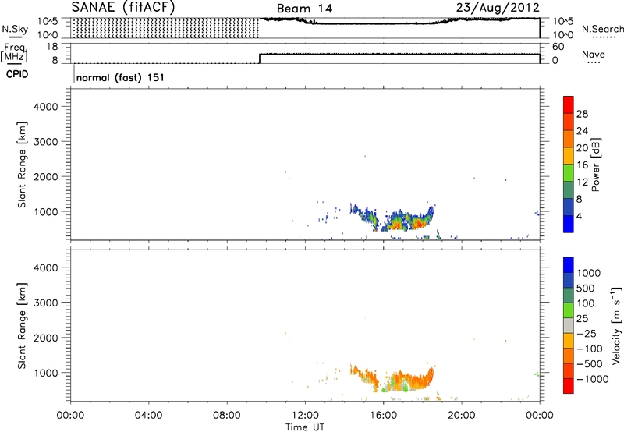The image size is (624, 432).
Task: Click the red top segment of the power colorbar
Action: pos(569,104)
